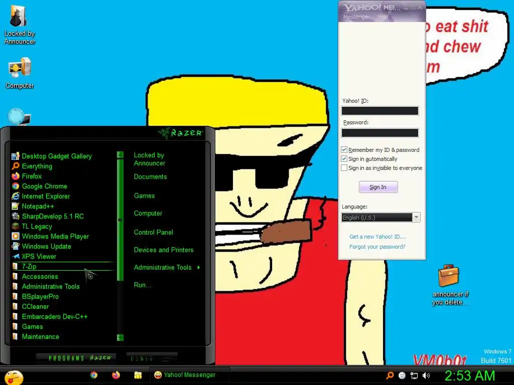Select Locked by Announcer desktop icon

(20, 25)
